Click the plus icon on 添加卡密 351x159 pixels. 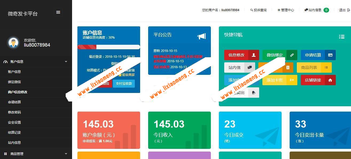[x=292, y=80]
